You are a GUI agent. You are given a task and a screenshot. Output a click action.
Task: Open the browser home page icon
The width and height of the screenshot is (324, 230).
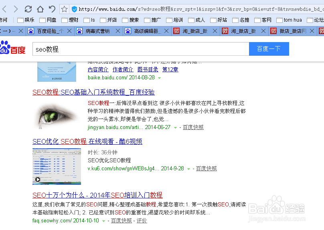(x=40, y=9)
